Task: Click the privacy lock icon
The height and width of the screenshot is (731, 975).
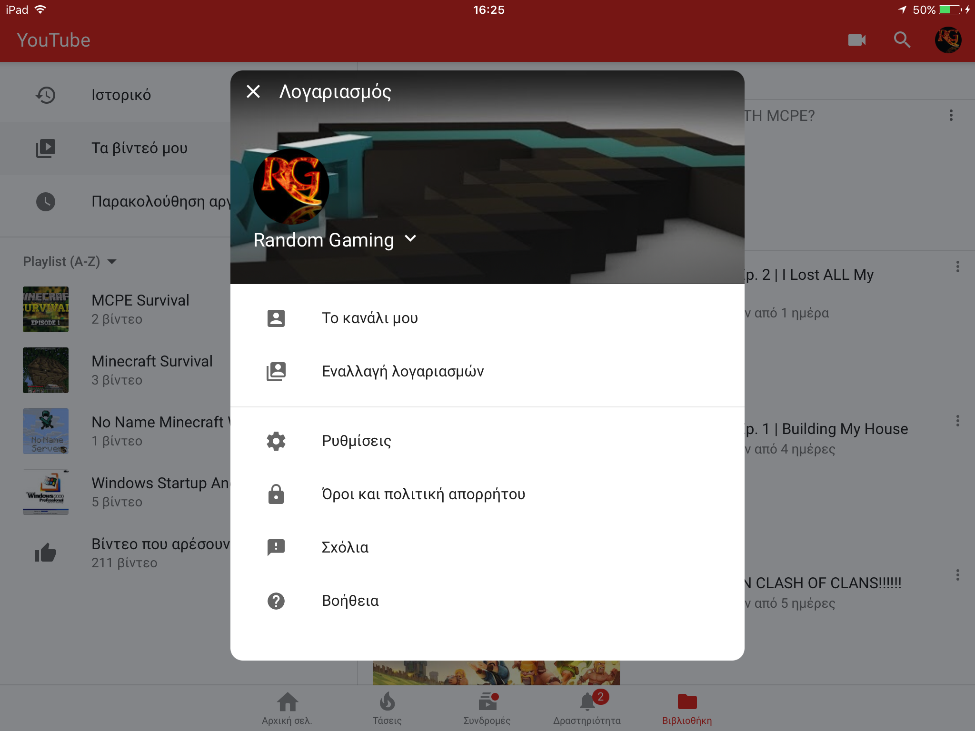Action: (x=276, y=494)
